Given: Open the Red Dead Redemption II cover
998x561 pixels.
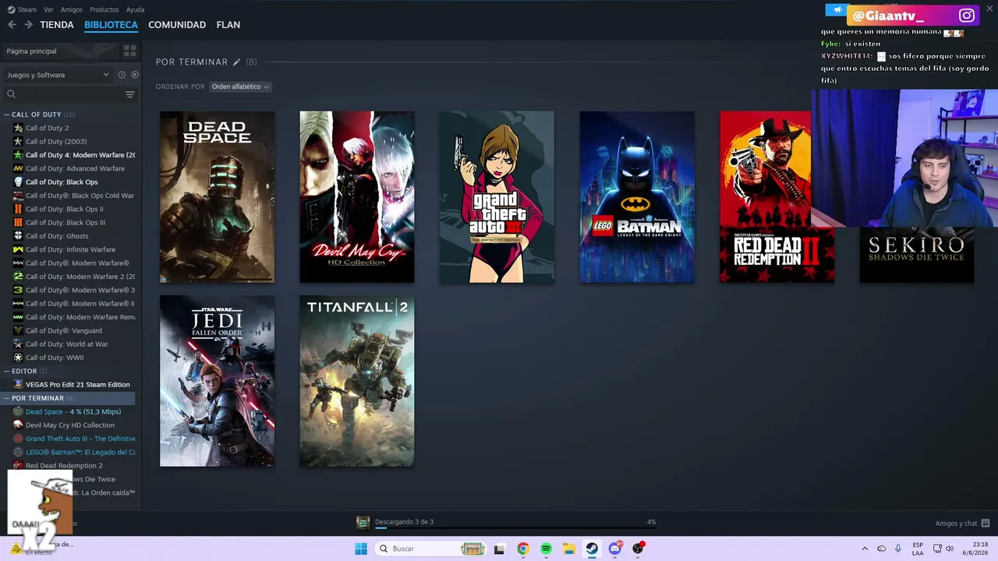Looking at the screenshot, I should pyautogui.click(x=777, y=197).
